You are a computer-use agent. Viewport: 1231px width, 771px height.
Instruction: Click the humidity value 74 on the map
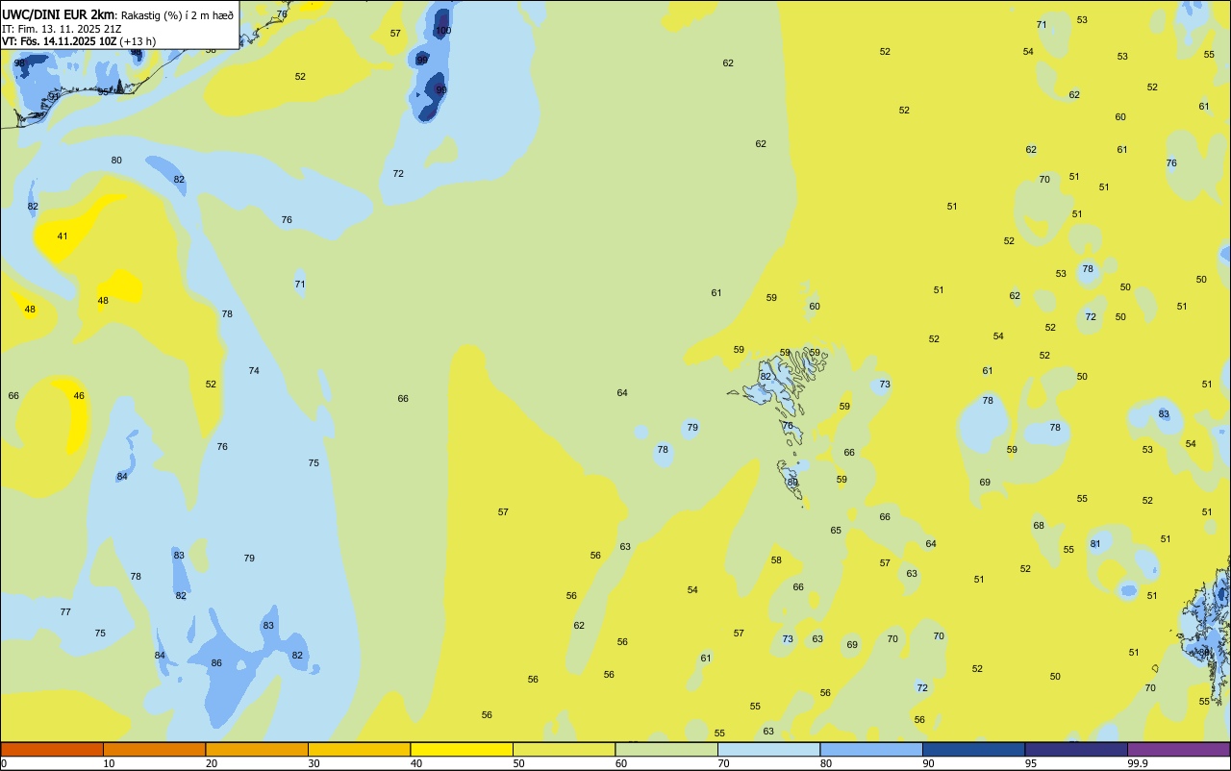[x=254, y=370]
